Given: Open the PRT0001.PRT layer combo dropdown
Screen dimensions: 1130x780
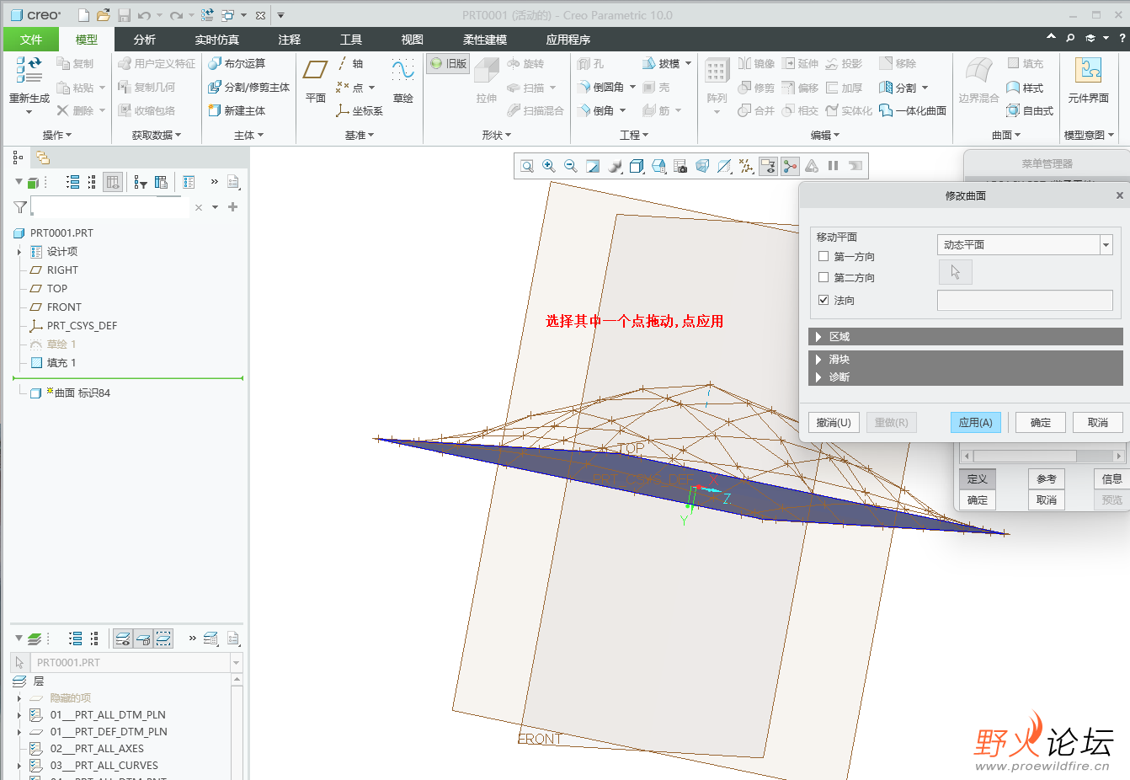Looking at the screenshot, I should (236, 663).
